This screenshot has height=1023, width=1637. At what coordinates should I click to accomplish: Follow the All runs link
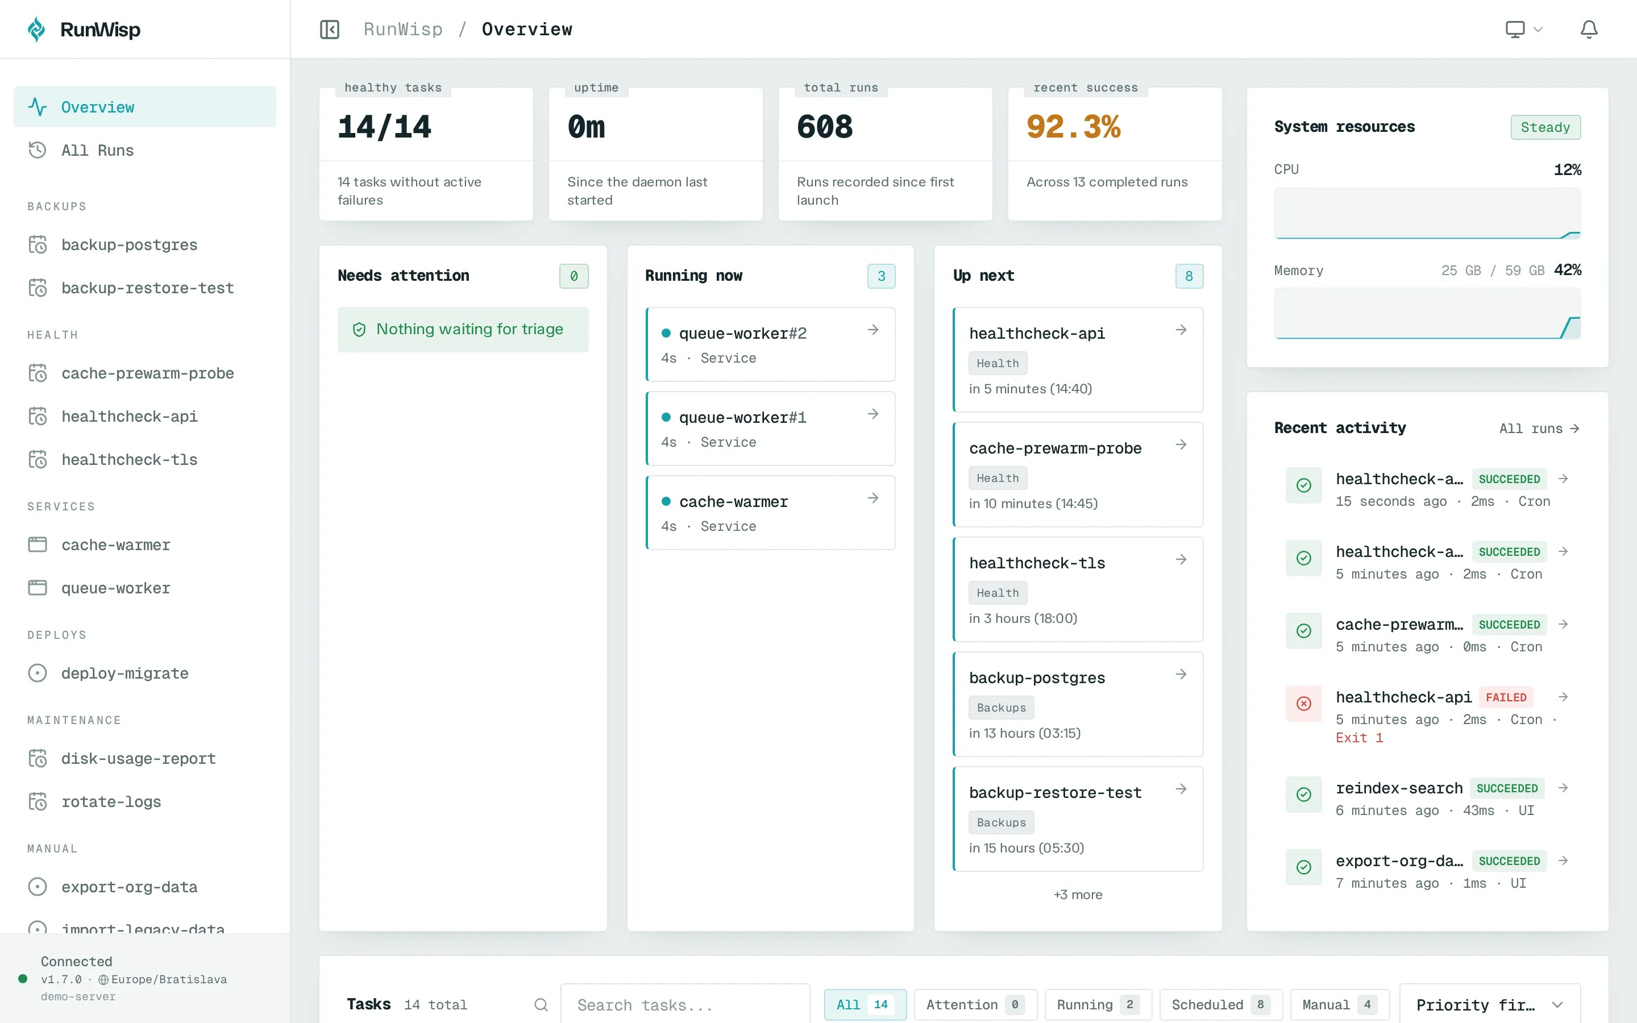1539,429
